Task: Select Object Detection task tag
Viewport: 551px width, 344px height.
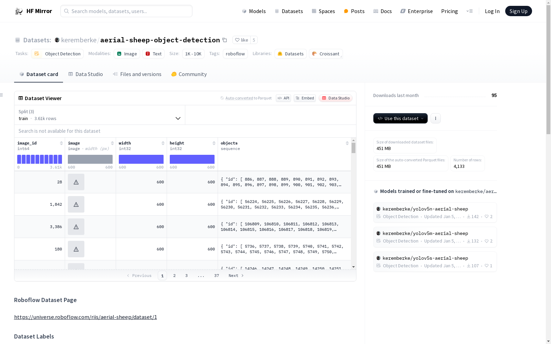Action: (57, 54)
